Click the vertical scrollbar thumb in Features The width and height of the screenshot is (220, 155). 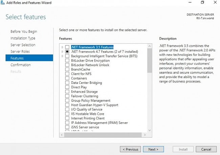pyautogui.click(x=150, y=61)
